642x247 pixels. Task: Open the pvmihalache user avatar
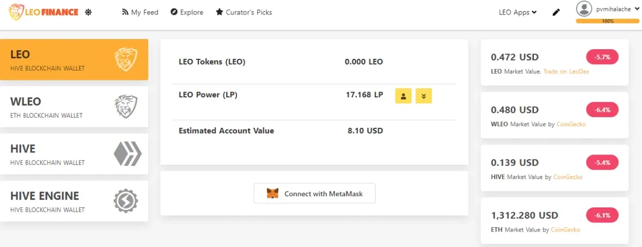pyautogui.click(x=584, y=9)
